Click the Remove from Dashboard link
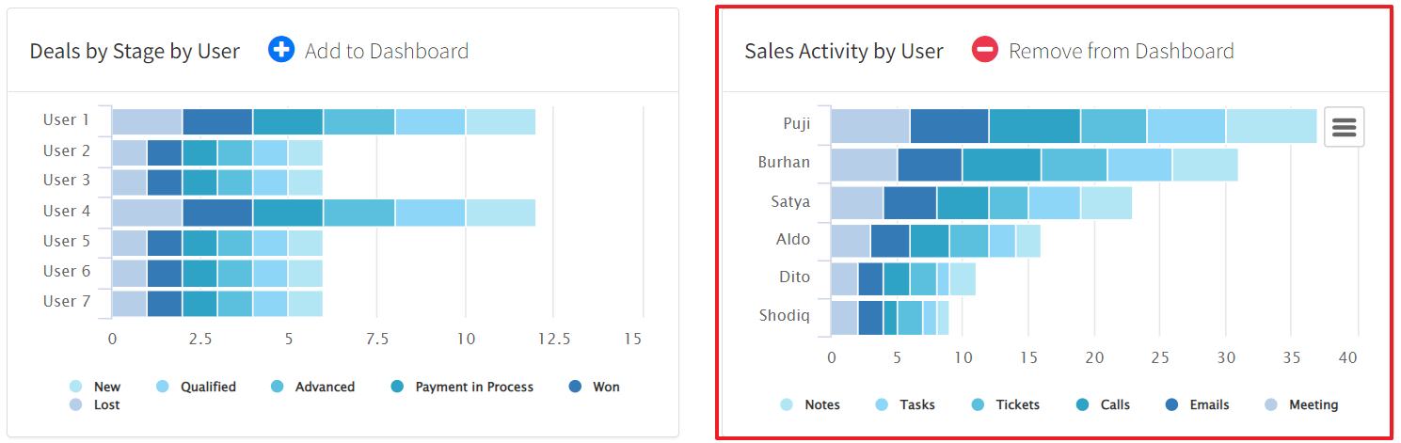This screenshot has width=1401, height=443. [1121, 51]
